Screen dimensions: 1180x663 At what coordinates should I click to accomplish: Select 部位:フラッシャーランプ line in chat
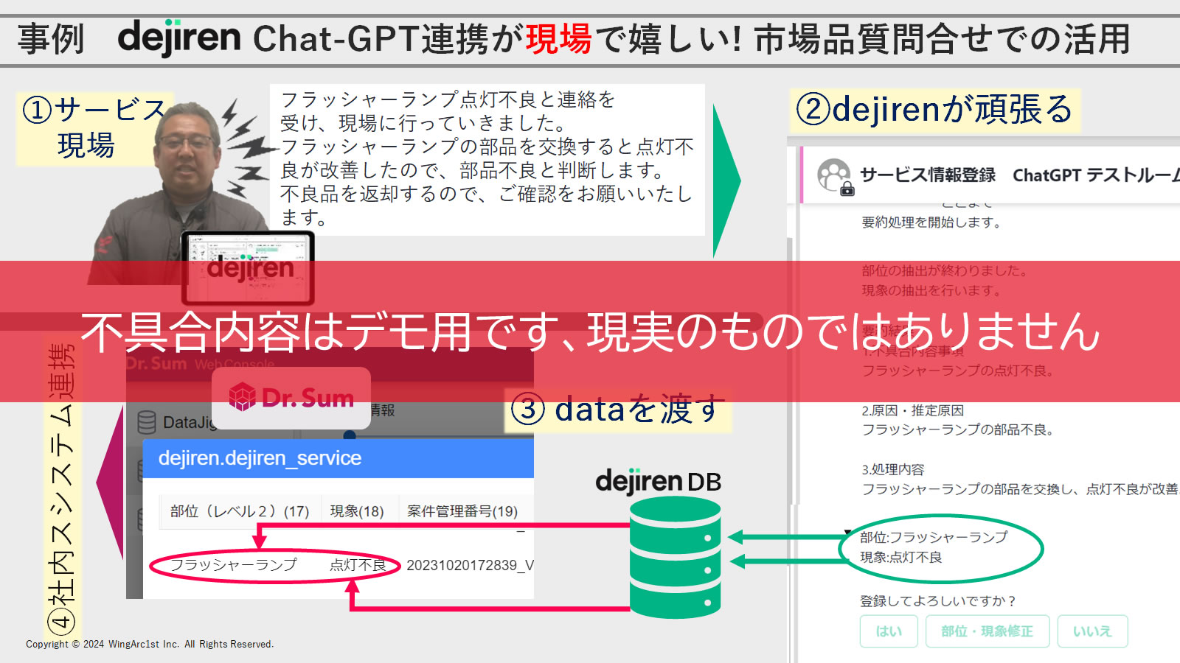coord(934,538)
